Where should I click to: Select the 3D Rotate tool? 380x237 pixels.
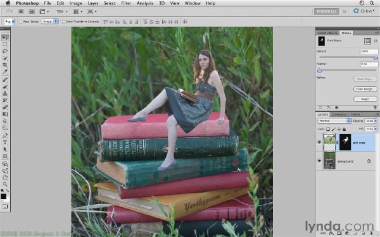tap(5, 164)
